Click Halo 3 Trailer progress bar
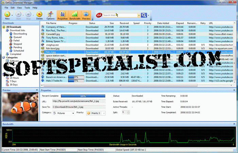This screenshot has width=238, height=153. click(x=76, y=81)
